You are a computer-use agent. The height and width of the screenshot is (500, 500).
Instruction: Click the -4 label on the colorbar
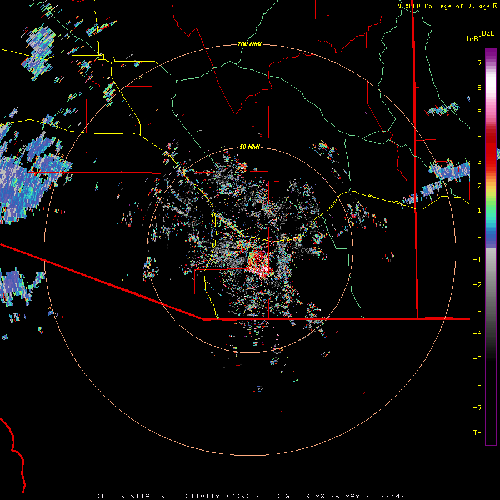pyautogui.click(x=477, y=334)
